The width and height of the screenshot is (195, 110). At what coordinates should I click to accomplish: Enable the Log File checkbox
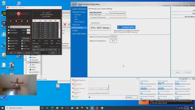point(9,49)
